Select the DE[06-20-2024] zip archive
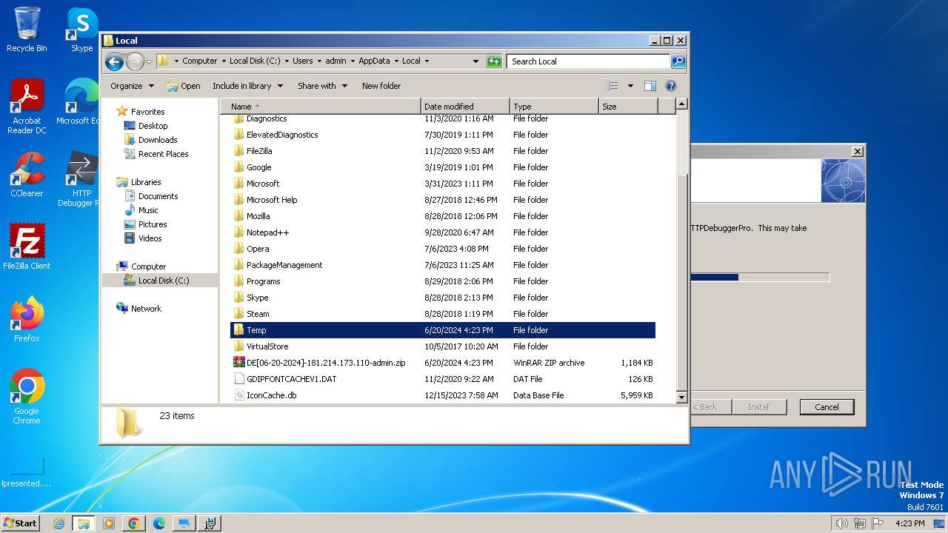Screen dimensions: 948x533 pos(443,363)
